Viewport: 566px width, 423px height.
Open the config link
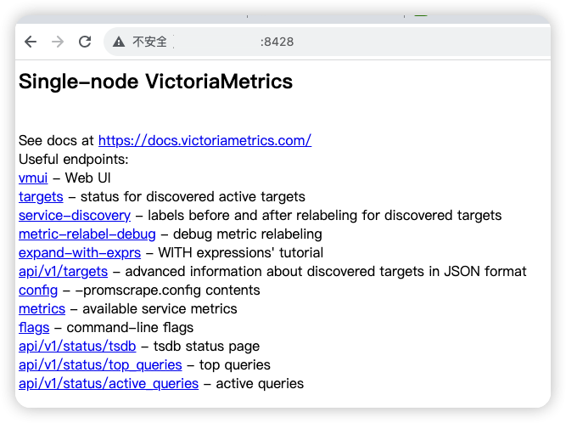(38, 290)
